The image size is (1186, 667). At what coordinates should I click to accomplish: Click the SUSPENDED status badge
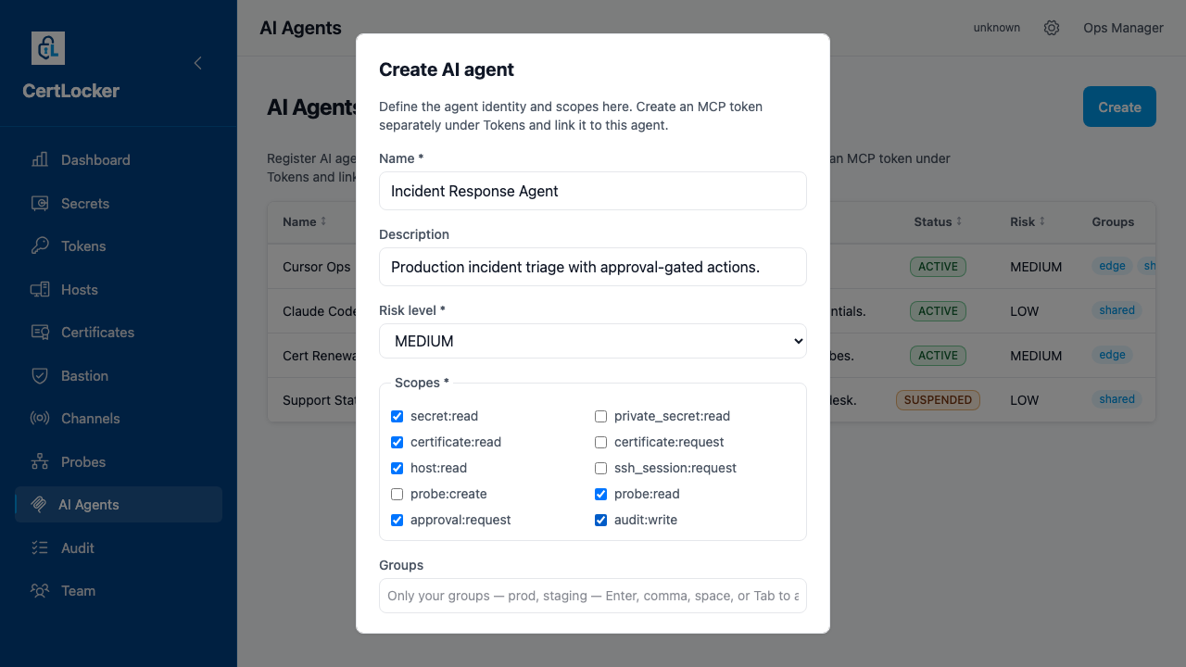pyautogui.click(x=938, y=400)
